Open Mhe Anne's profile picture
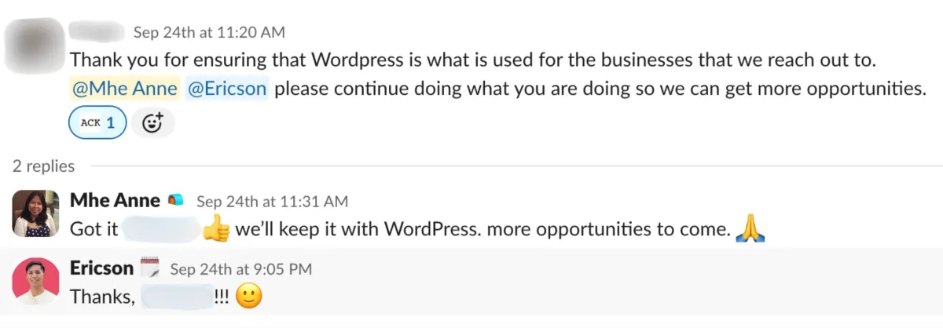Viewport: 943px width, 328px height. [x=36, y=213]
